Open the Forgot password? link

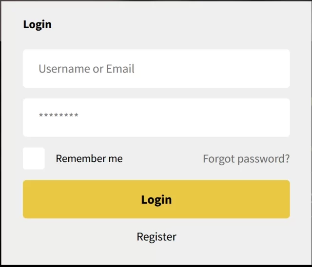[x=246, y=159]
